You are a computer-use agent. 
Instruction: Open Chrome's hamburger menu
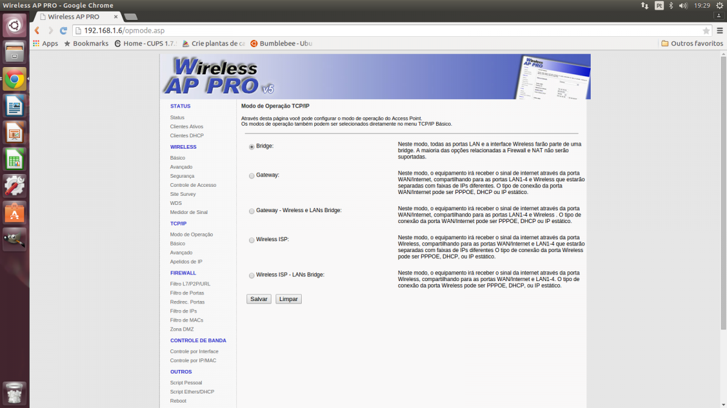(x=719, y=30)
